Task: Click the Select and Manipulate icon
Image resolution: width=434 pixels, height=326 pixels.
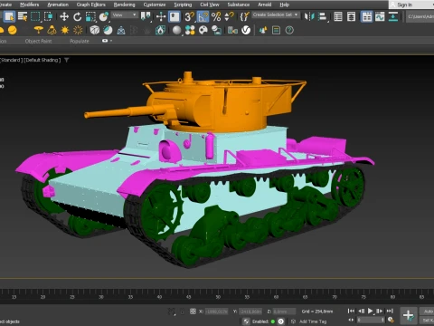Action: [x=161, y=16]
